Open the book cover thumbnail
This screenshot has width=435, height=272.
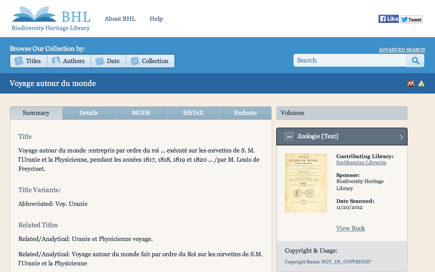click(x=306, y=183)
